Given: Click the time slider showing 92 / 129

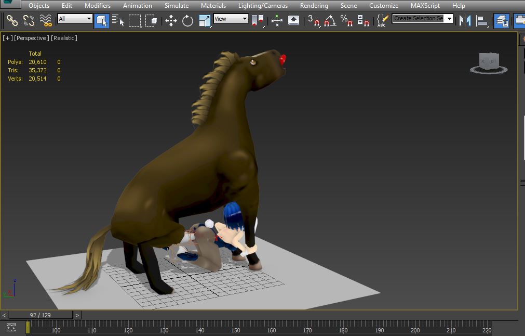Looking at the screenshot, I should pyautogui.click(x=41, y=315).
